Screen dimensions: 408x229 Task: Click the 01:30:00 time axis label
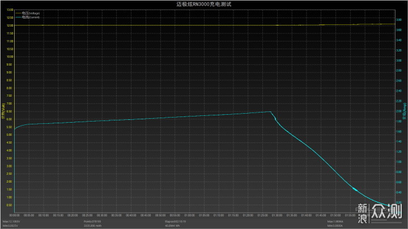tap(277, 215)
